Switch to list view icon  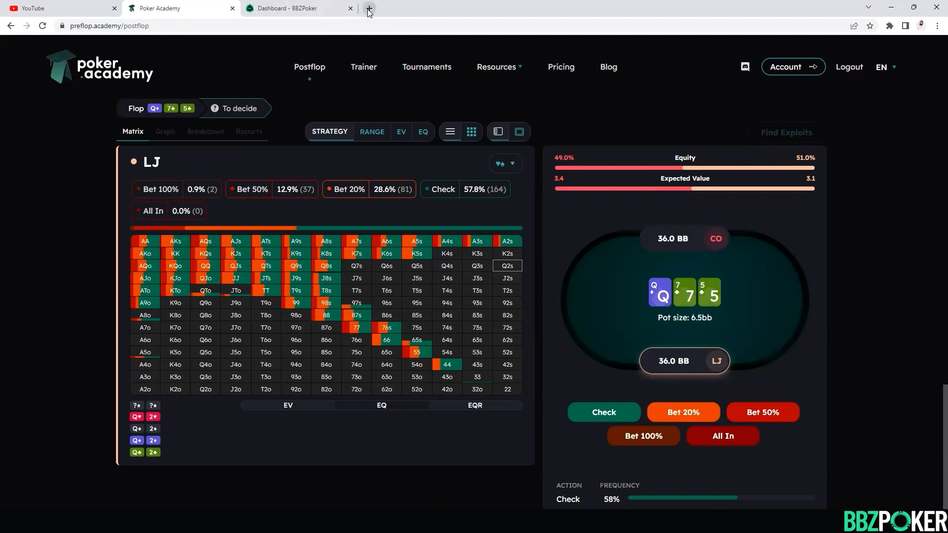click(450, 132)
